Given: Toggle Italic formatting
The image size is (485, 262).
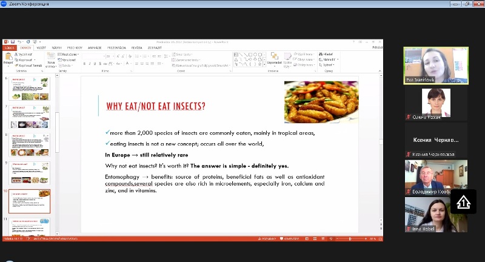Looking at the screenshot, I should [89, 64].
